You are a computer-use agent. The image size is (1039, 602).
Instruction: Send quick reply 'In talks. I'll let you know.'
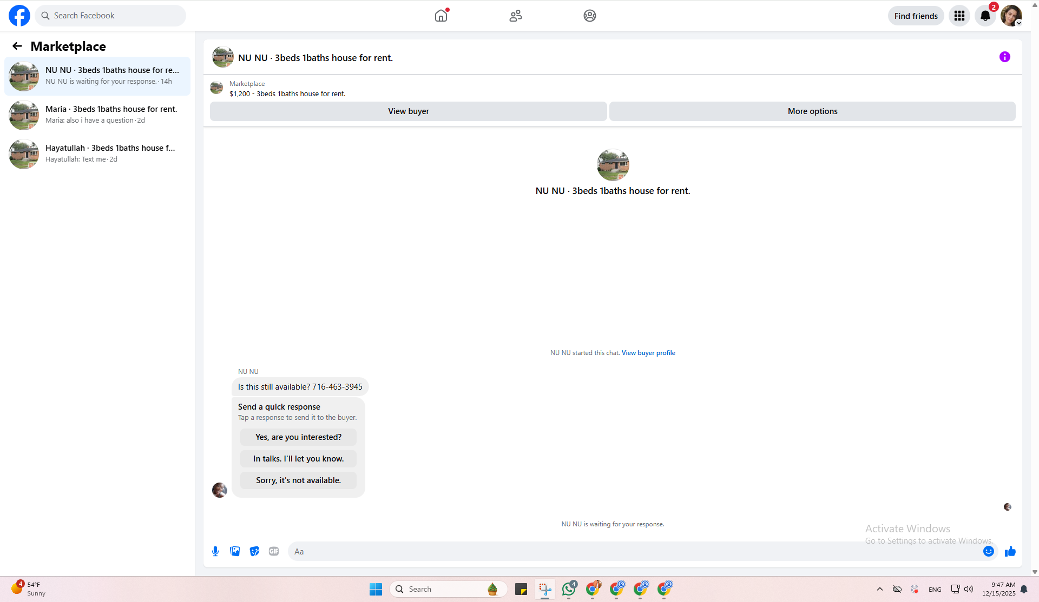pyautogui.click(x=299, y=459)
